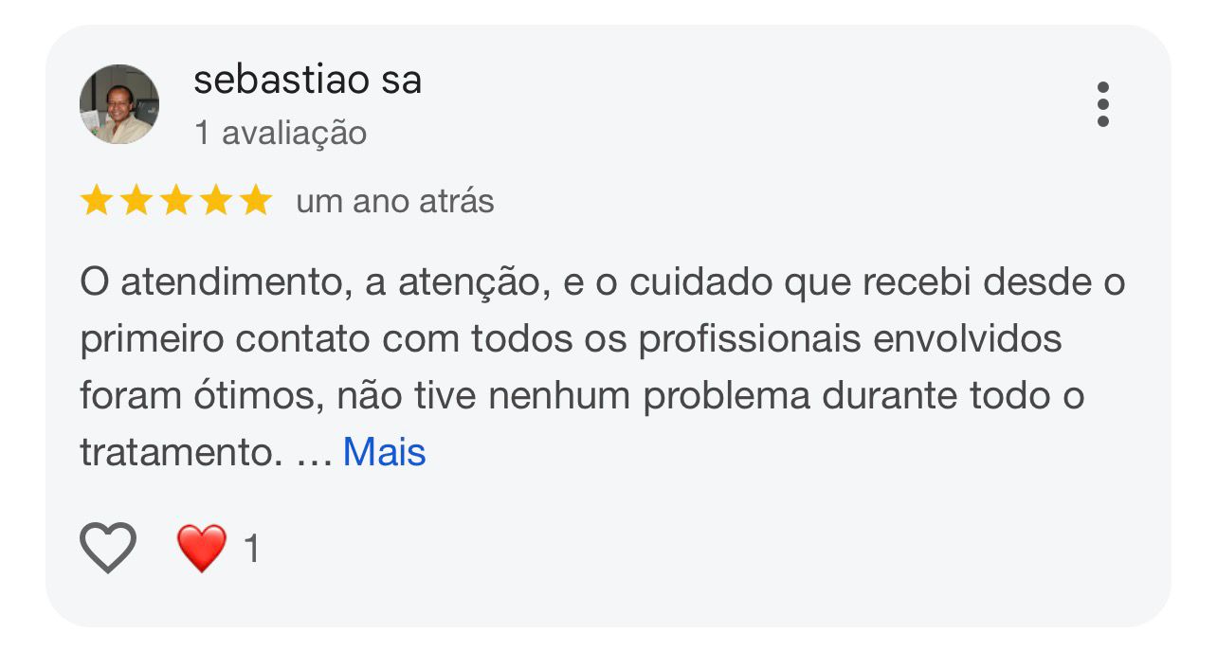Click the red heart reaction emoji

click(202, 548)
